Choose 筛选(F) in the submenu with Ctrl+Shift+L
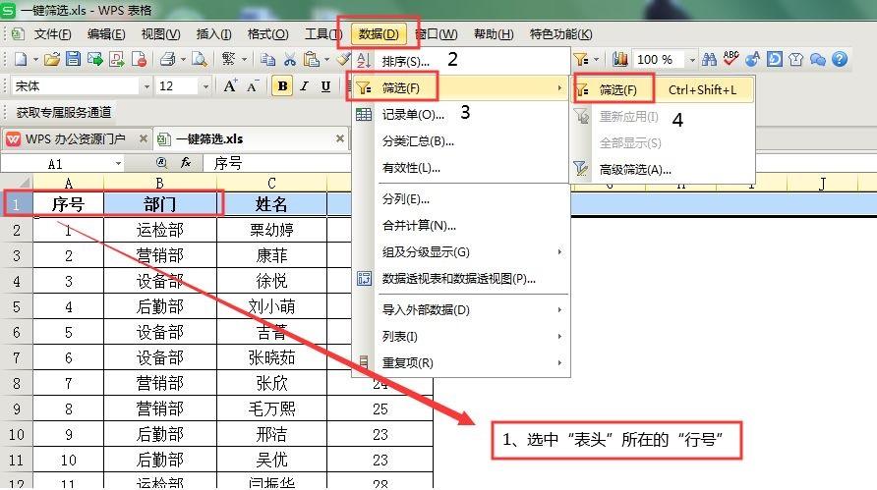The image size is (877, 490). [663, 90]
